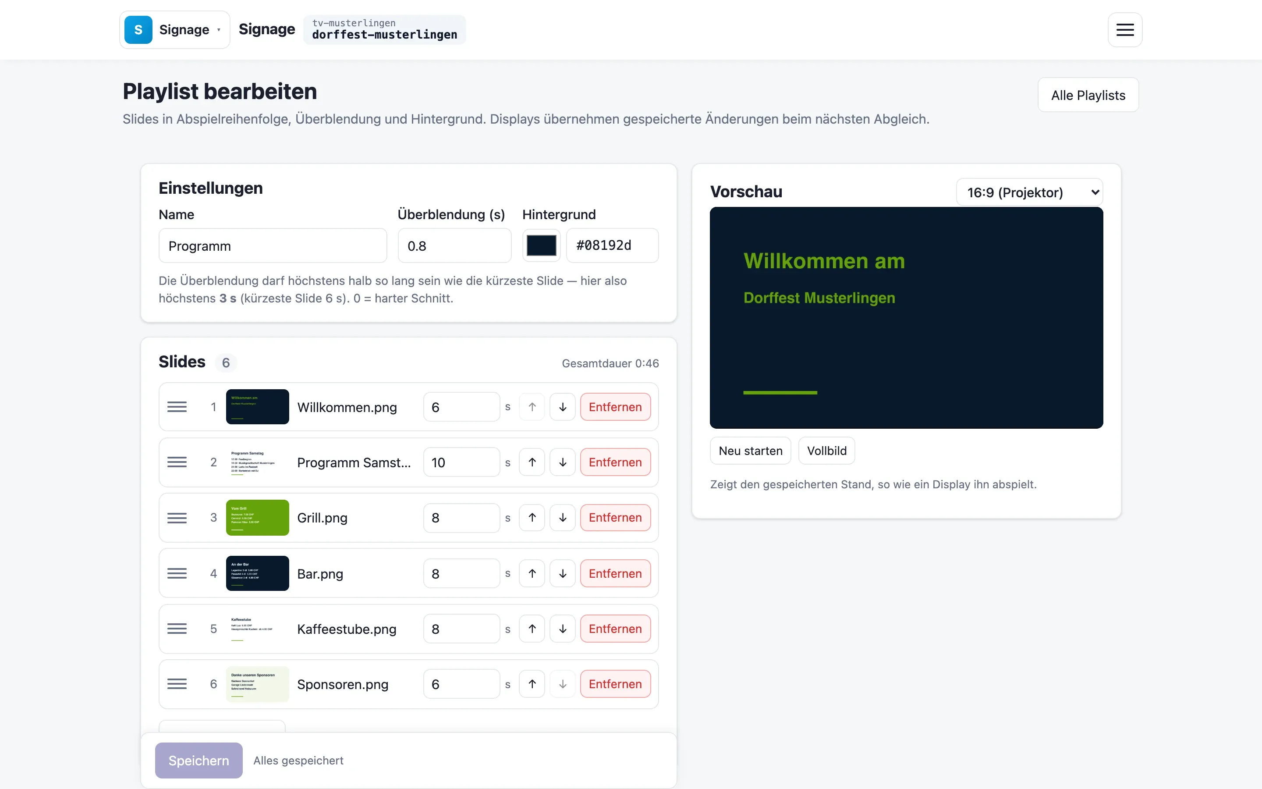The image size is (1262, 789).
Task: Open the preview in Vollbild
Action: 826,451
